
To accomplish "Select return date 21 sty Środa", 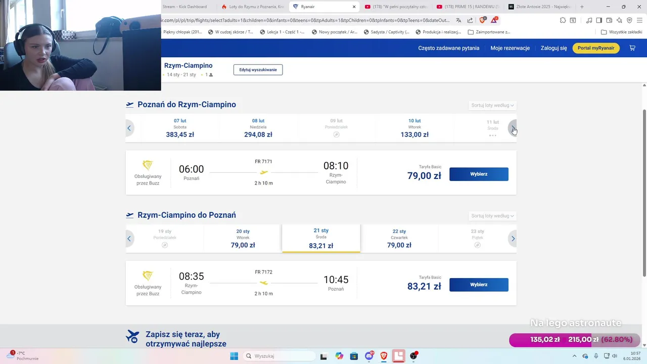I will (x=321, y=239).
